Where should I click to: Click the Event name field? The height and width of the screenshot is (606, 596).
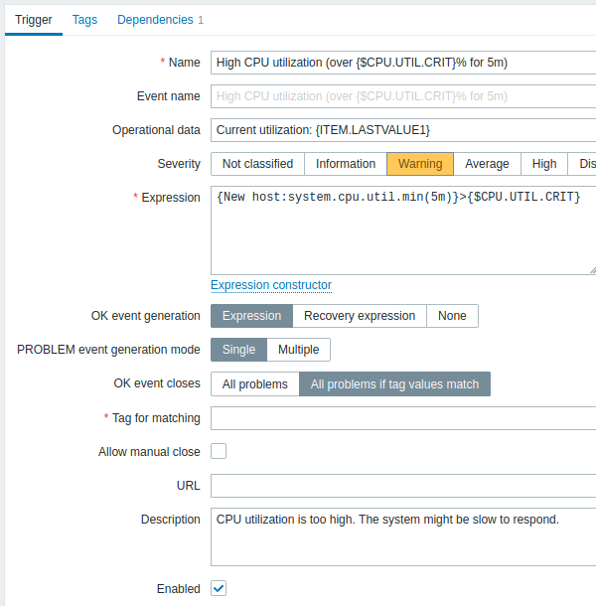[x=403, y=96]
